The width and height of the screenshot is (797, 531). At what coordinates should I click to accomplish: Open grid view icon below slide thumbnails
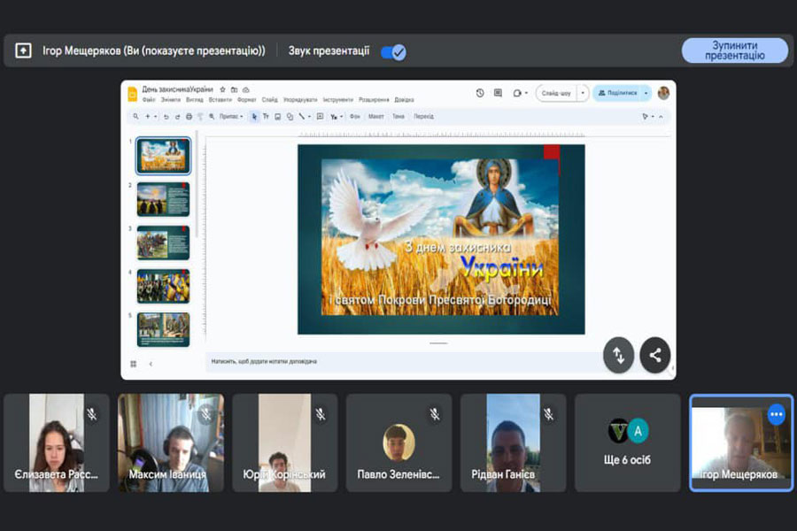(x=134, y=363)
